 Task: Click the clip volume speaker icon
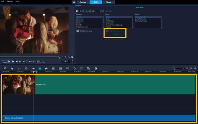[93, 11]
